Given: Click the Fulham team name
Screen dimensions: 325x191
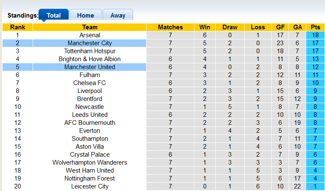Looking at the screenshot, I should tap(90, 75).
